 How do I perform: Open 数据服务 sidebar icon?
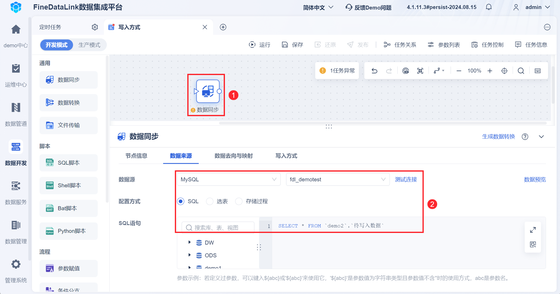point(16,186)
